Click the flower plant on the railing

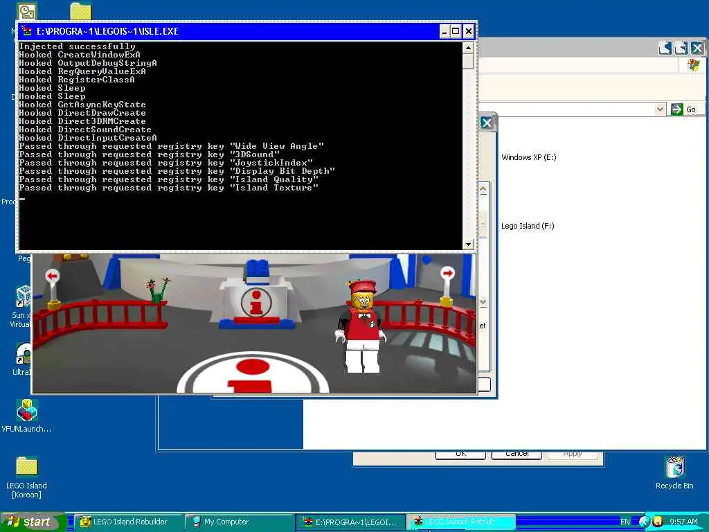(x=158, y=290)
